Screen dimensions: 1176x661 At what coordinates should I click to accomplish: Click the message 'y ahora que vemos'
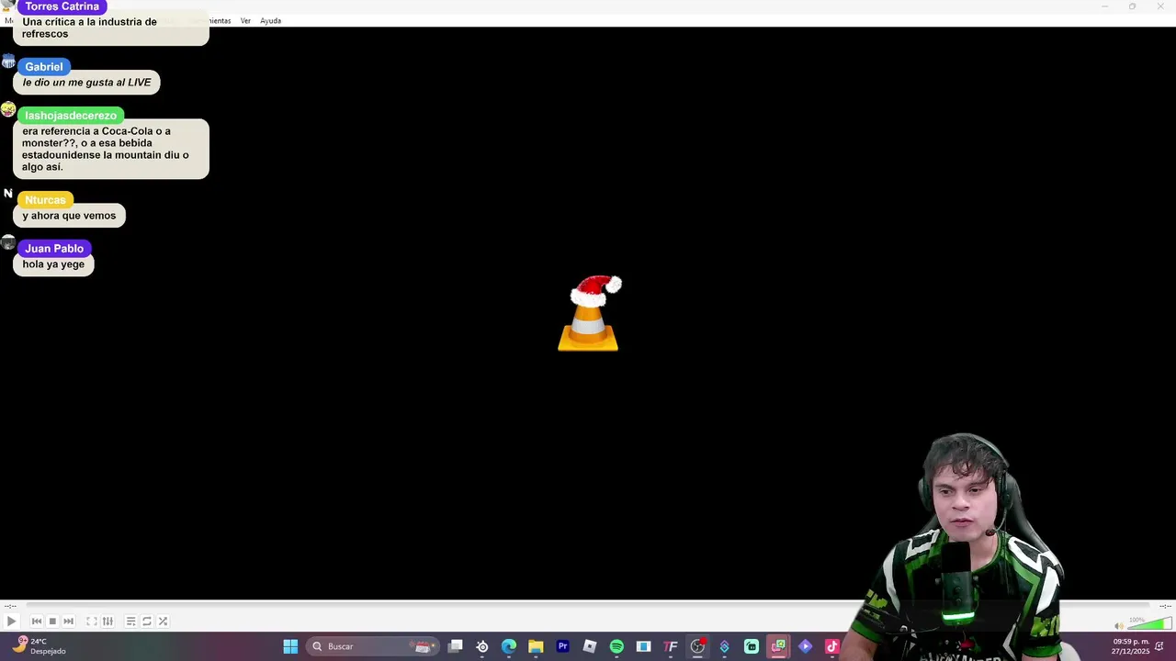69,216
